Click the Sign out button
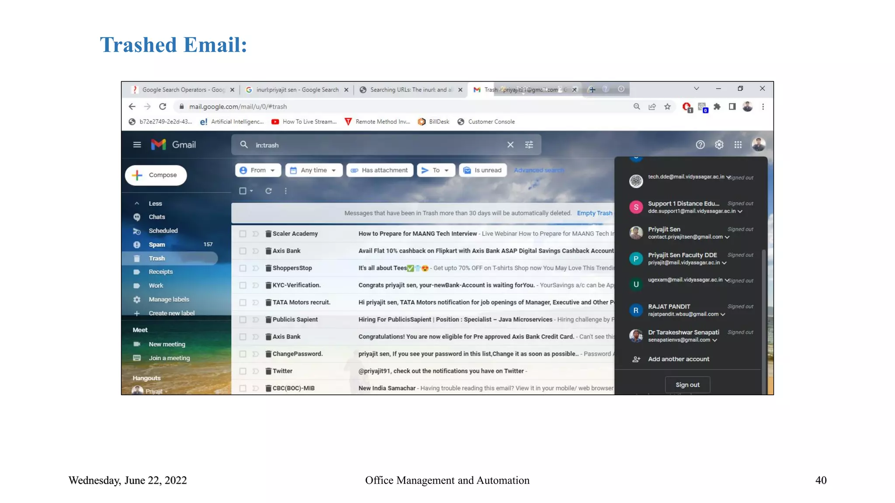This screenshot has width=895, height=503. click(x=687, y=385)
